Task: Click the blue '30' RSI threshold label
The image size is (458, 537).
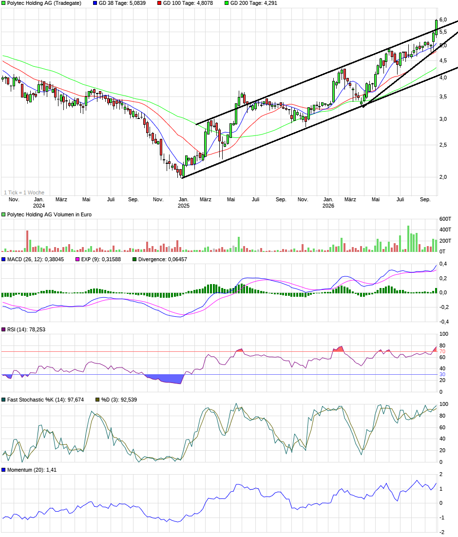Action: coord(442,375)
